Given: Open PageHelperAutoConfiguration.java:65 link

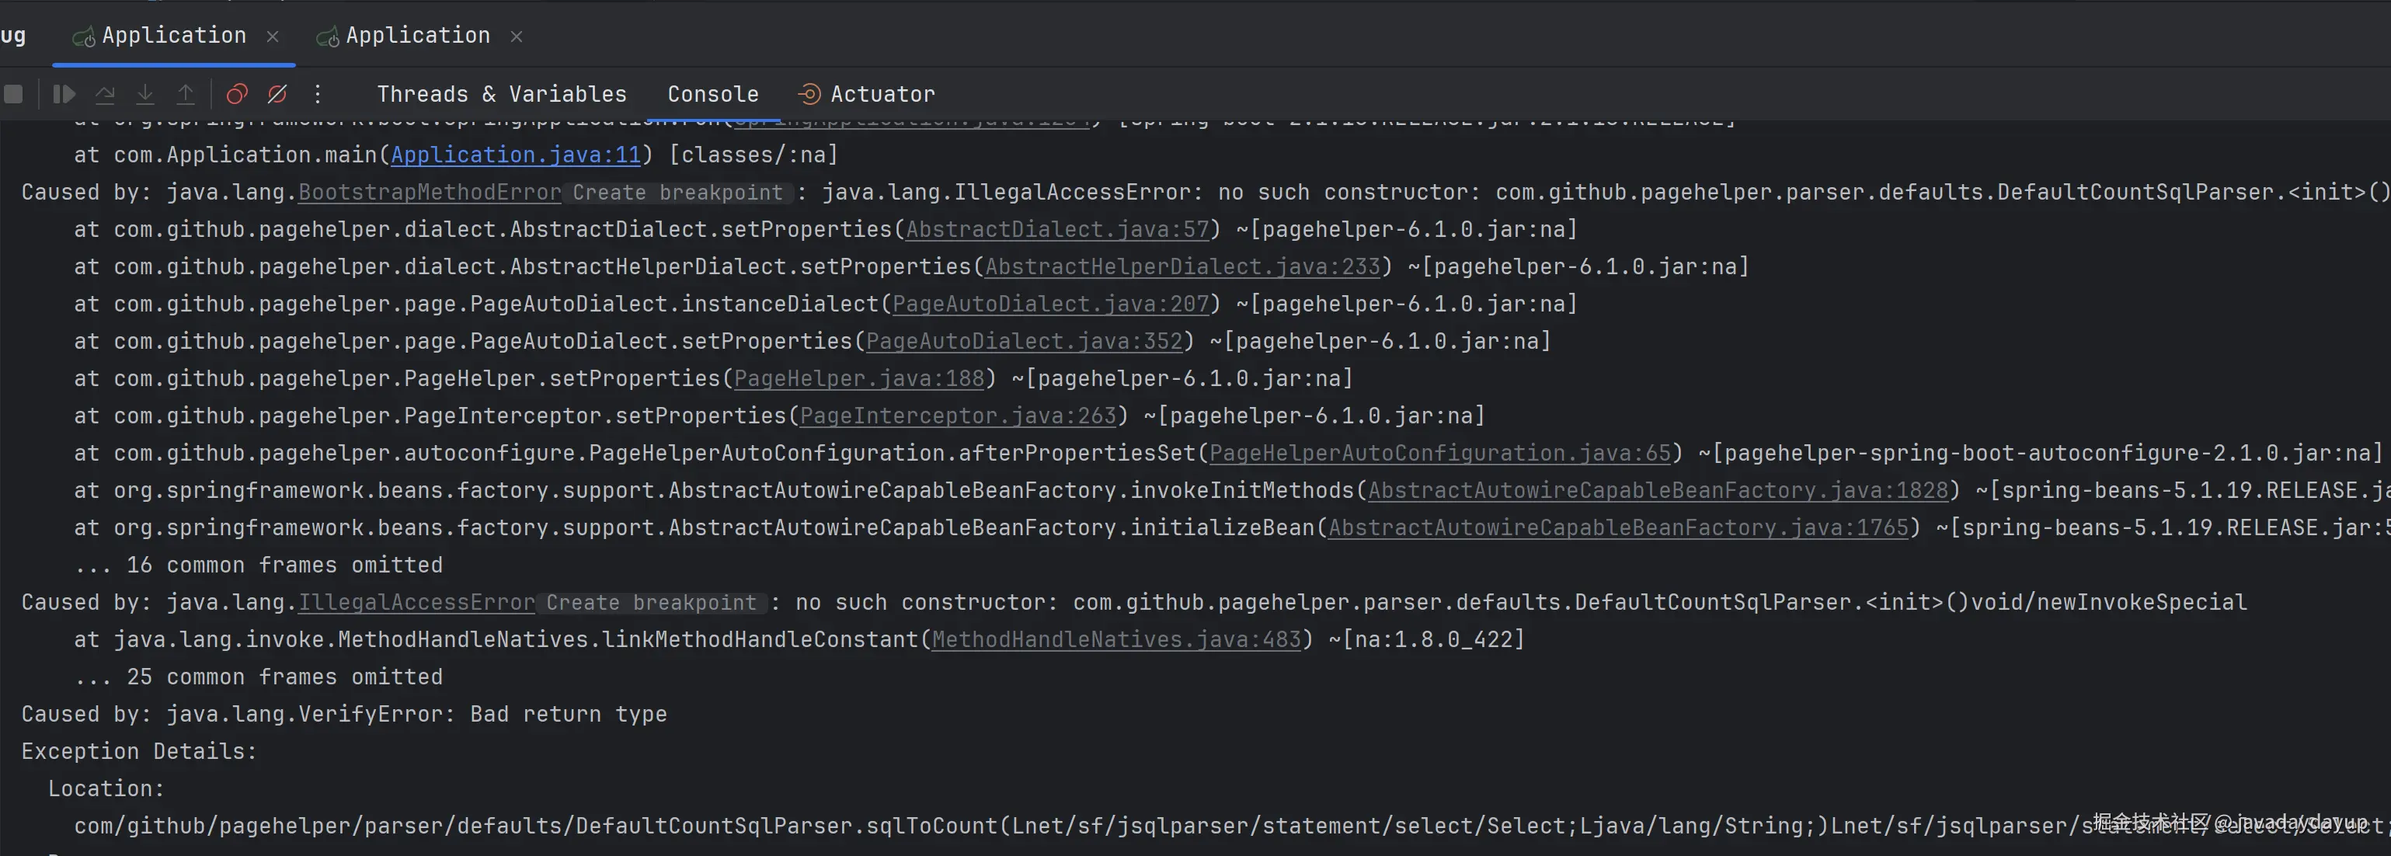Looking at the screenshot, I should 1439,453.
